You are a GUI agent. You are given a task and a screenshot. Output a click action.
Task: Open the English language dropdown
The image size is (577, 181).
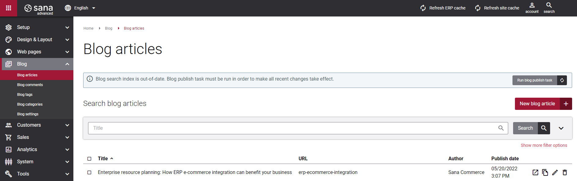point(80,8)
